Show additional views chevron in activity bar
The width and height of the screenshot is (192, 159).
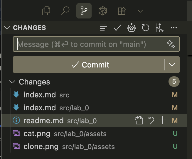point(140,11)
